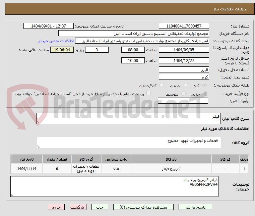The height and width of the screenshot is (216, 255).
Task: Click the پاسخ به نیاز button
Action: (x=195, y=207)
